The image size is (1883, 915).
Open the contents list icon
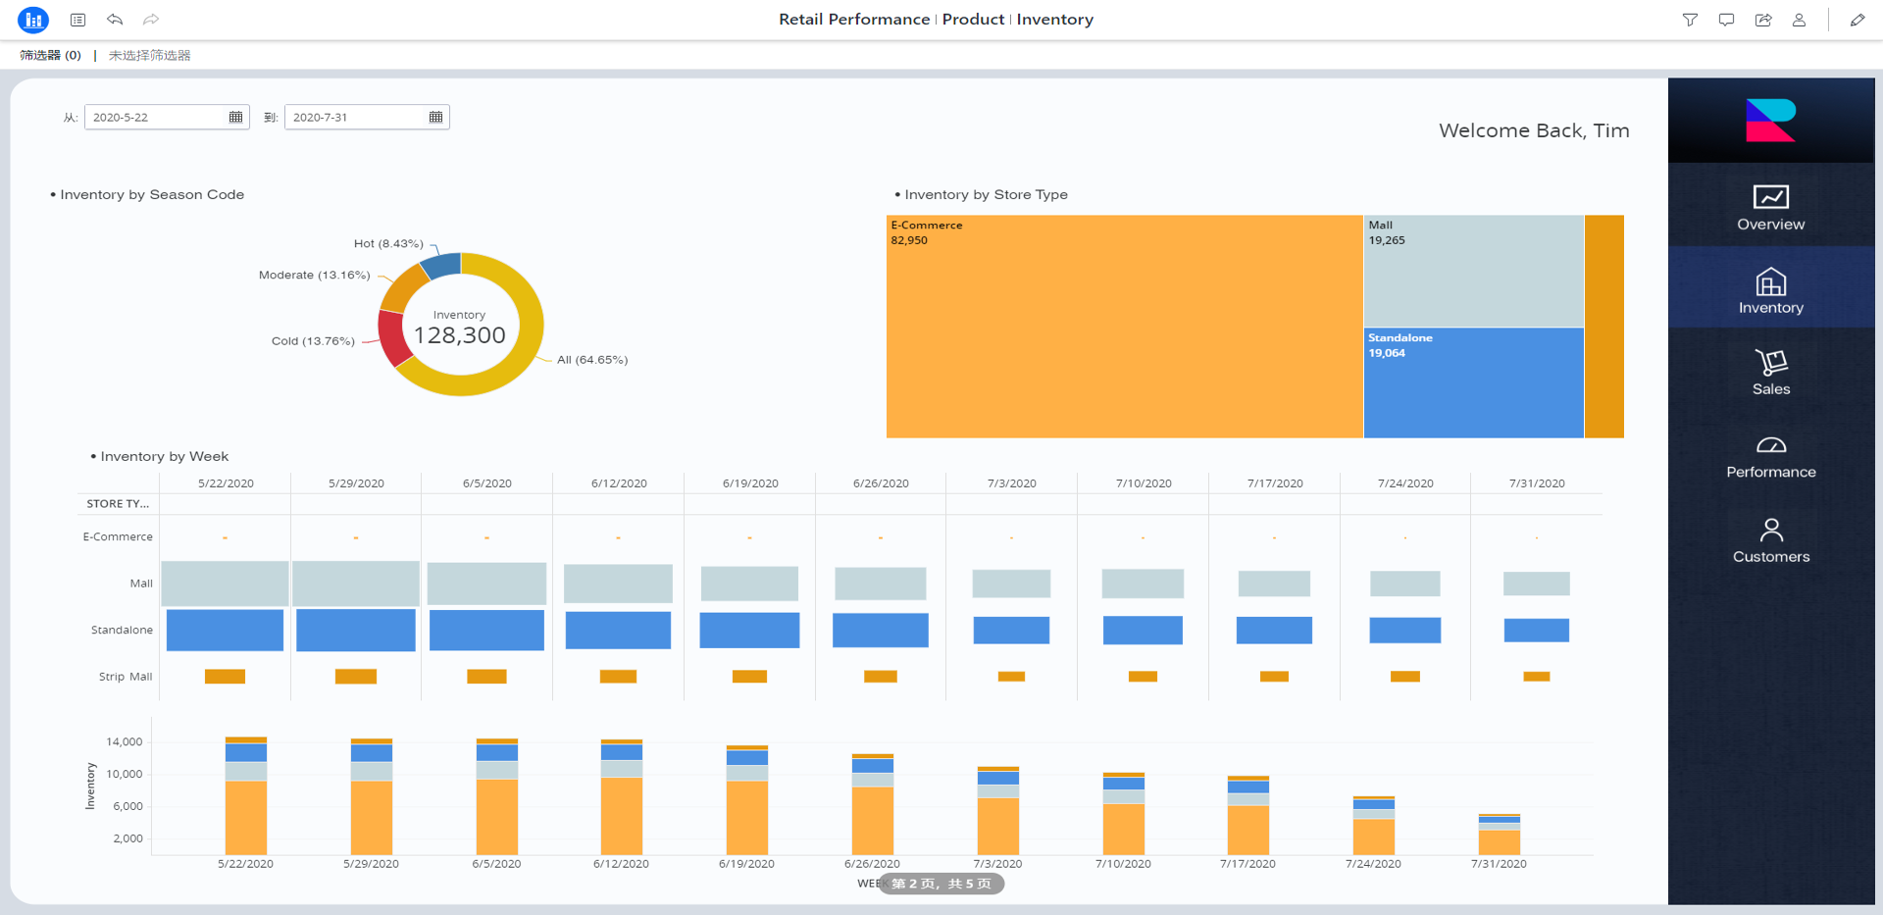(x=78, y=20)
